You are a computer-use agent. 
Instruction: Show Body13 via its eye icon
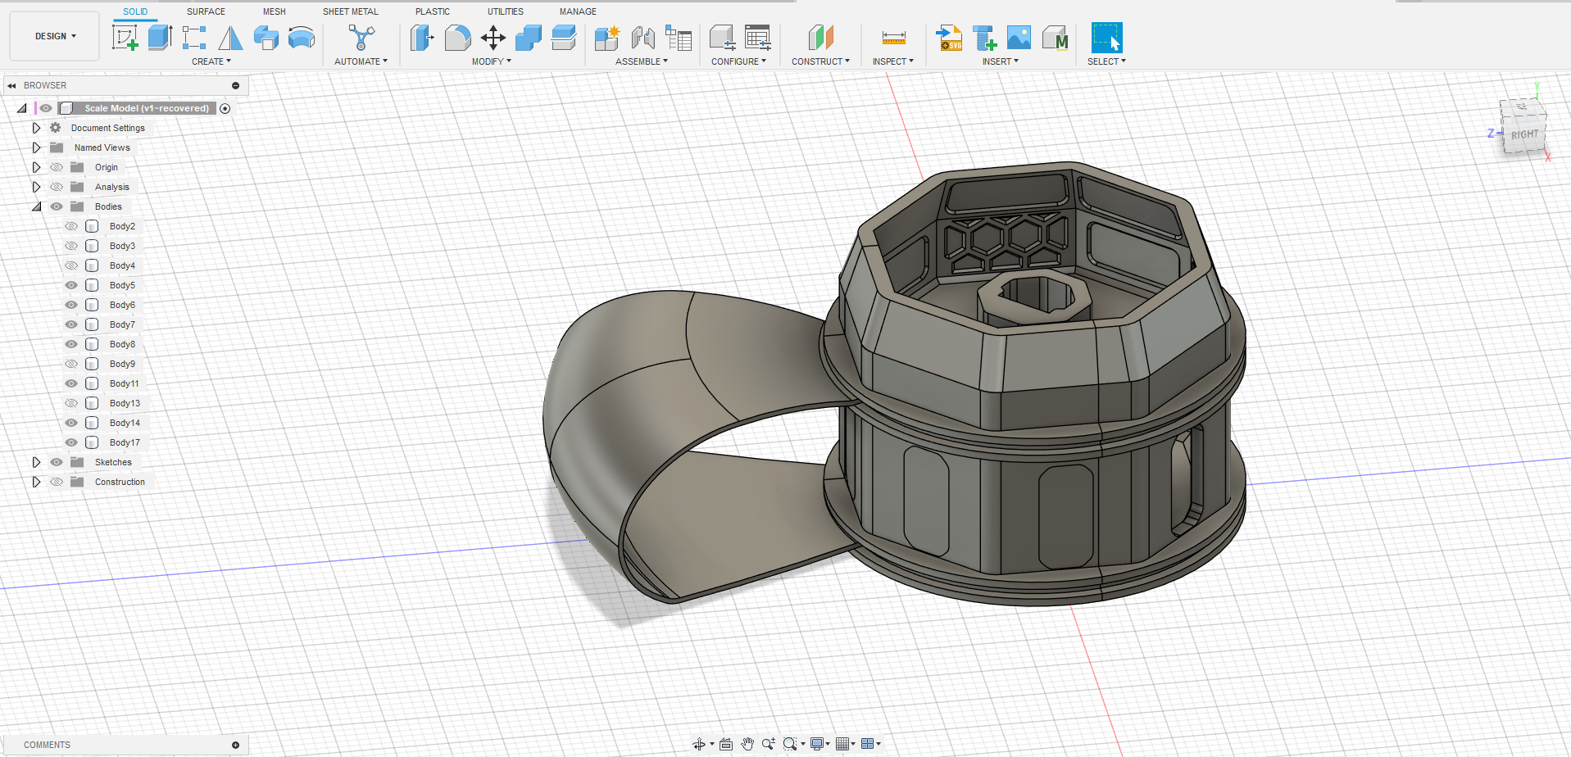tap(71, 403)
